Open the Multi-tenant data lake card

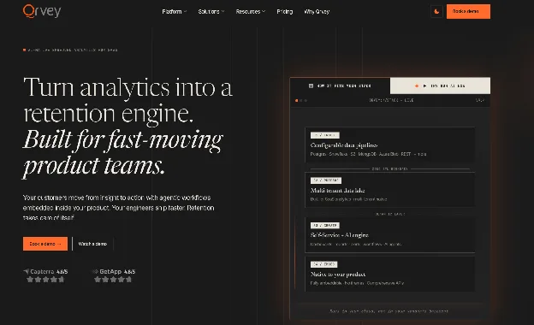click(390, 190)
